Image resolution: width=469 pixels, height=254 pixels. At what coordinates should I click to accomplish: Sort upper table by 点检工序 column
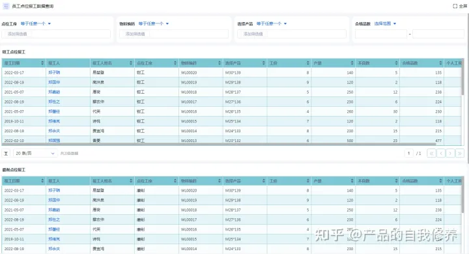click(x=175, y=63)
